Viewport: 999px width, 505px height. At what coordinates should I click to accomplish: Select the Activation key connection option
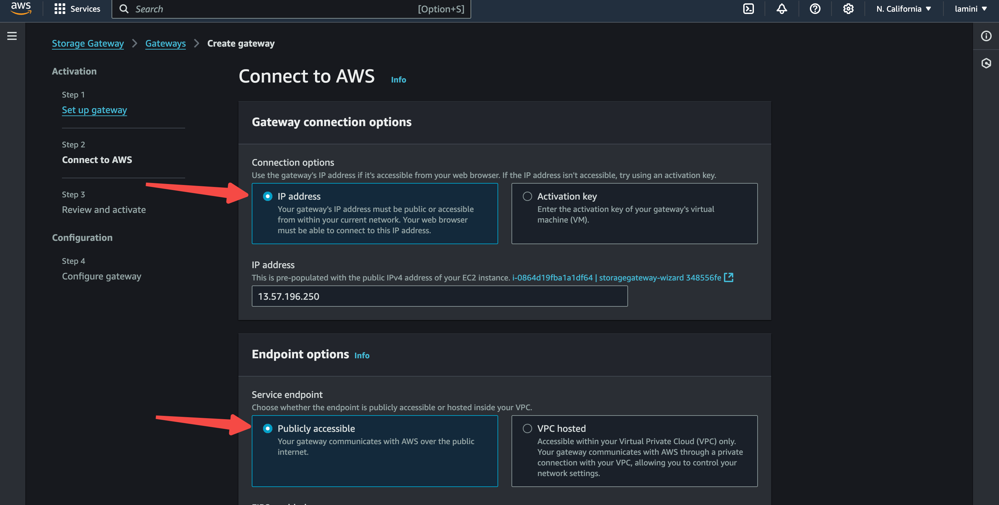pos(634,213)
